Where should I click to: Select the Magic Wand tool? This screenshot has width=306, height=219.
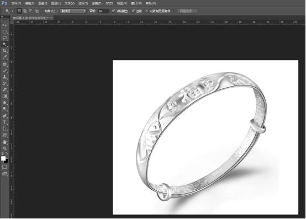click(4, 45)
